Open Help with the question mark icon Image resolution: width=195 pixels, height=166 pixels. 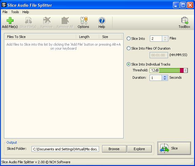102,21
